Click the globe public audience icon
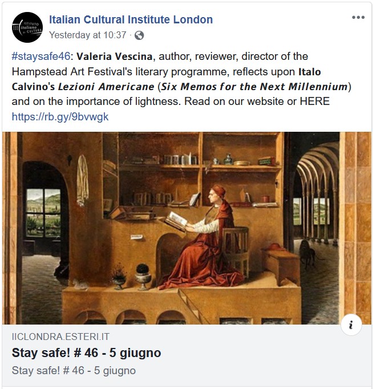 [x=139, y=35]
